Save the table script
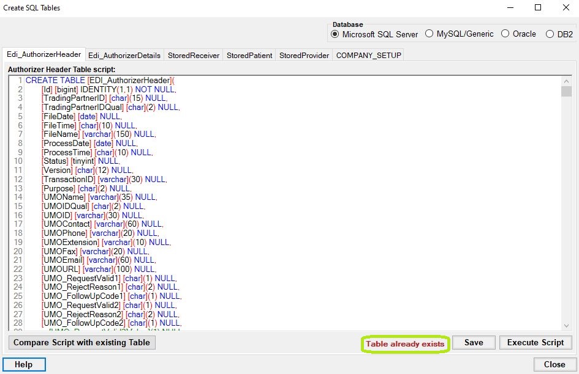Screen dimensions: 579x374 [474, 342]
